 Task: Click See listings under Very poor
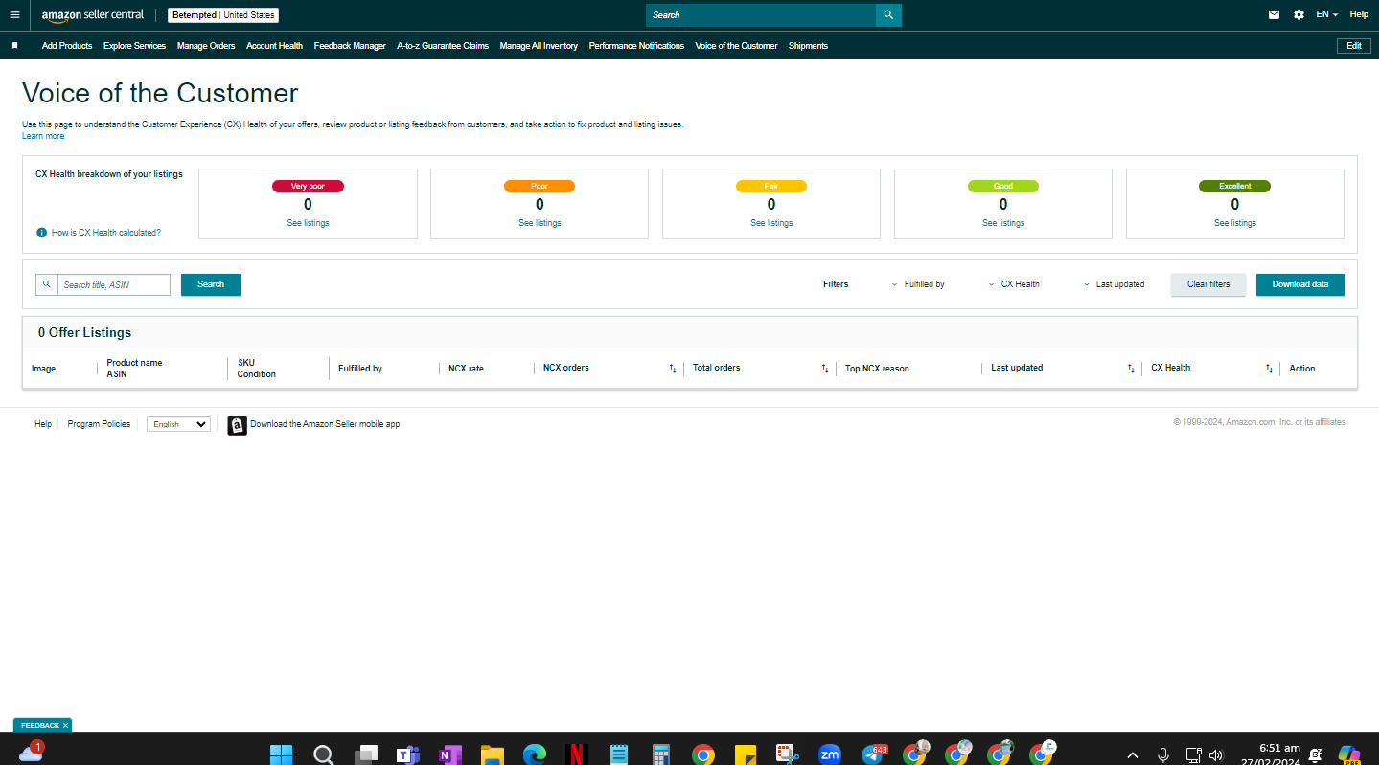pyautogui.click(x=308, y=223)
